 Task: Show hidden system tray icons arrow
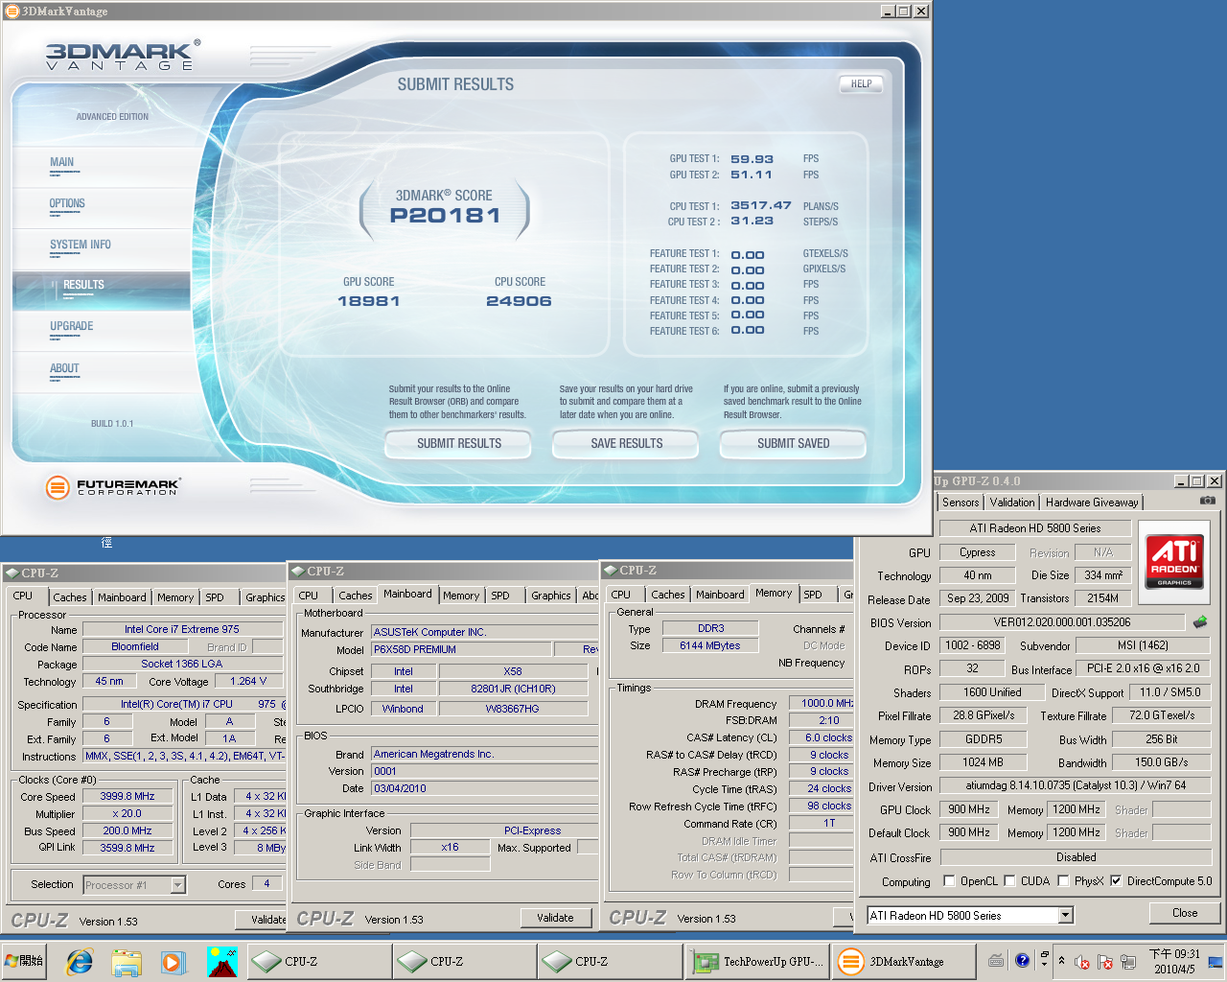coord(1061,960)
